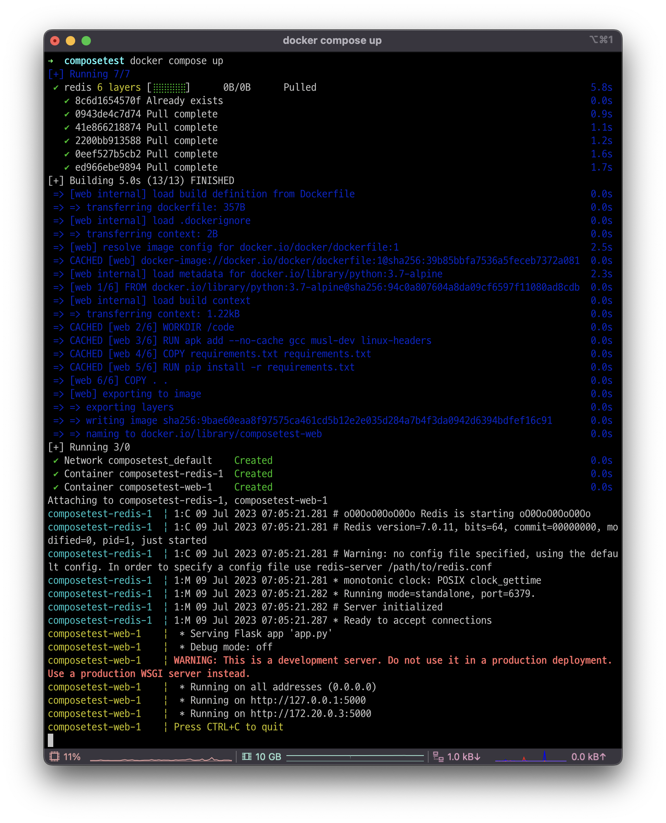Click the network activity graph
The image size is (666, 823).
tap(530, 756)
